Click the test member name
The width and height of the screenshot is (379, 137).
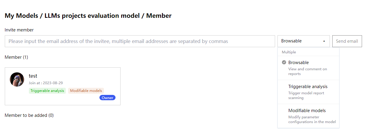[x=33, y=76]
